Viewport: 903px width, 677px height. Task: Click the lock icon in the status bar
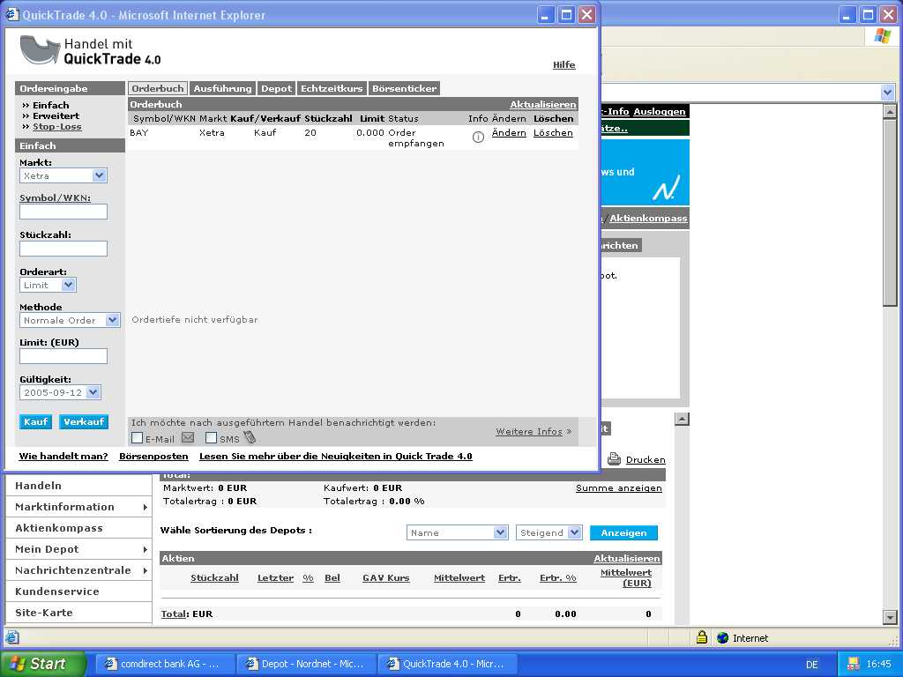(x=701, y=637)
